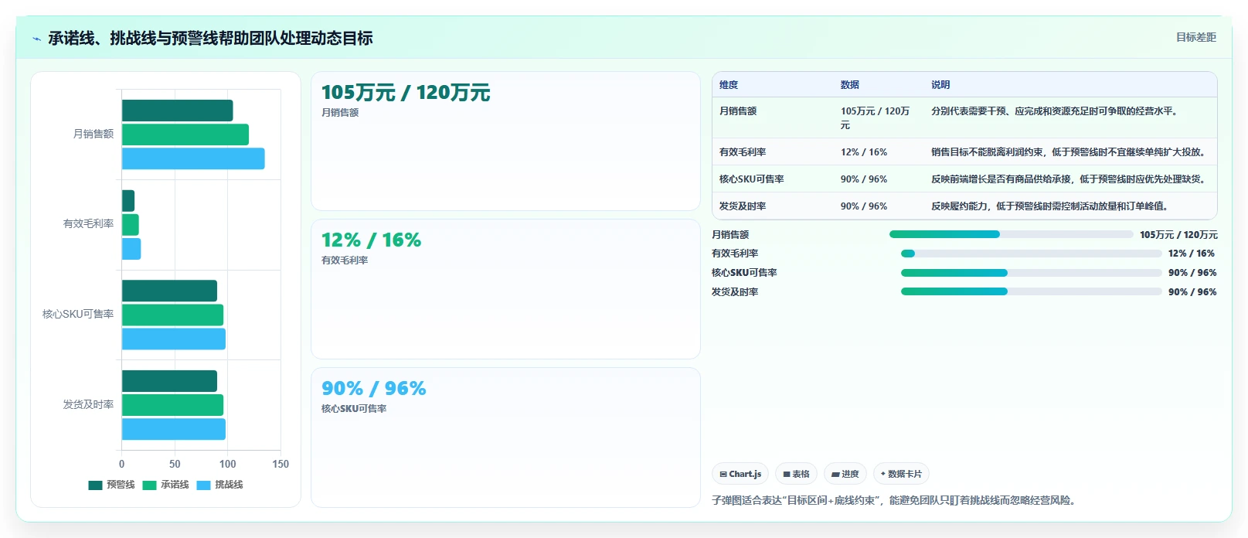This screenshot has width=1248, height=538.
Task: Click the green 承诺线 bar for 有效毛利率
Action: (x=130, y=225)
